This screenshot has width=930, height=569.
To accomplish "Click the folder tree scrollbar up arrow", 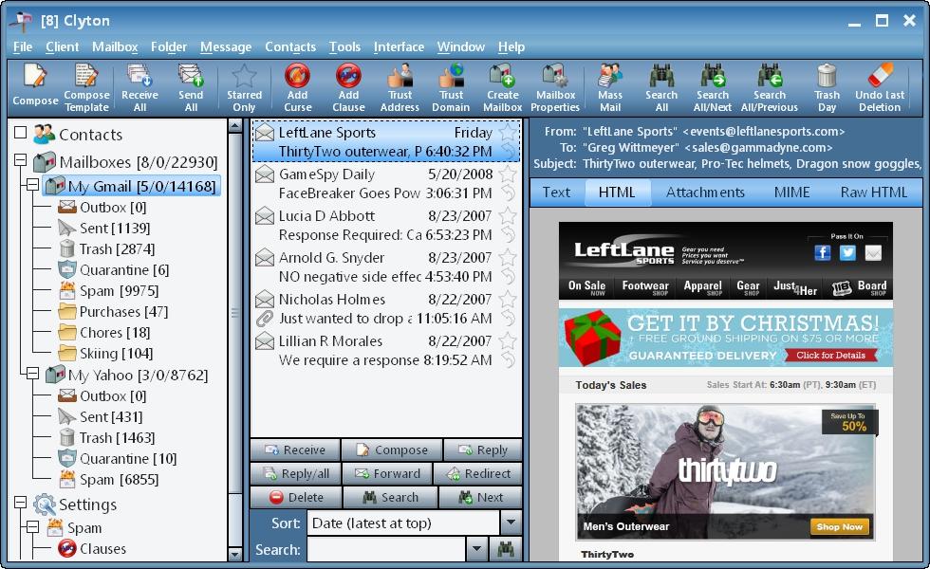I will point(235,125).
